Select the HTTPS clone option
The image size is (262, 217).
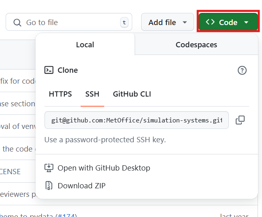(x=60, y=94)
